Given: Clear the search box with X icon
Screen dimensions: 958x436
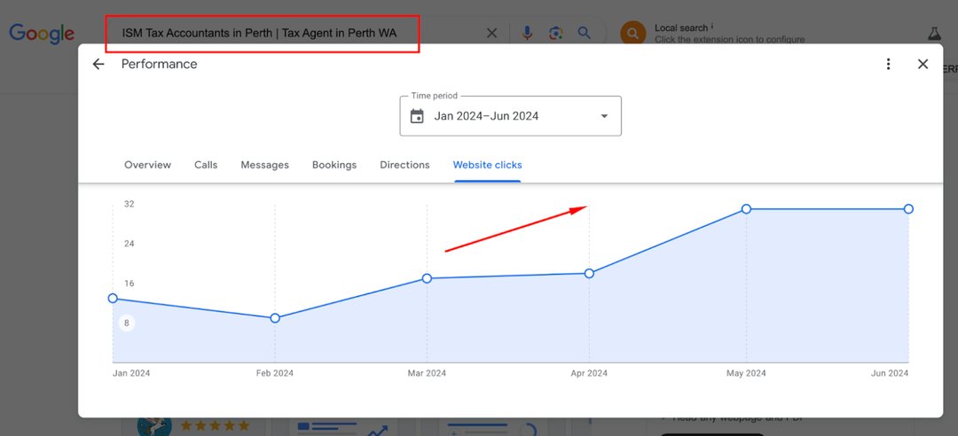Looking at the screenshot, I should click(x=491, y=33).
